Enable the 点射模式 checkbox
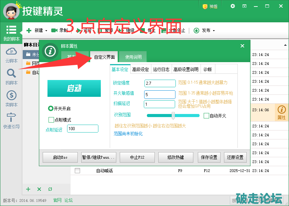 (x=51, y=120)
